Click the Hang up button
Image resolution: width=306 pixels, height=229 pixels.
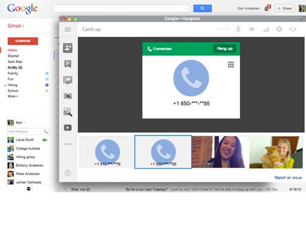pos(225,49)
